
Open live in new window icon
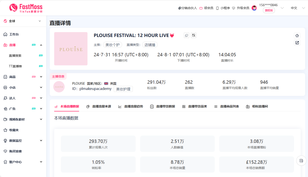[x=297, y=42]
